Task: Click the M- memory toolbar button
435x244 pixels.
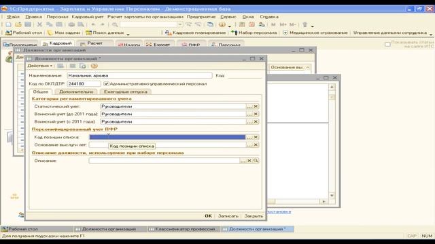Action: click(x=293, y=24)
